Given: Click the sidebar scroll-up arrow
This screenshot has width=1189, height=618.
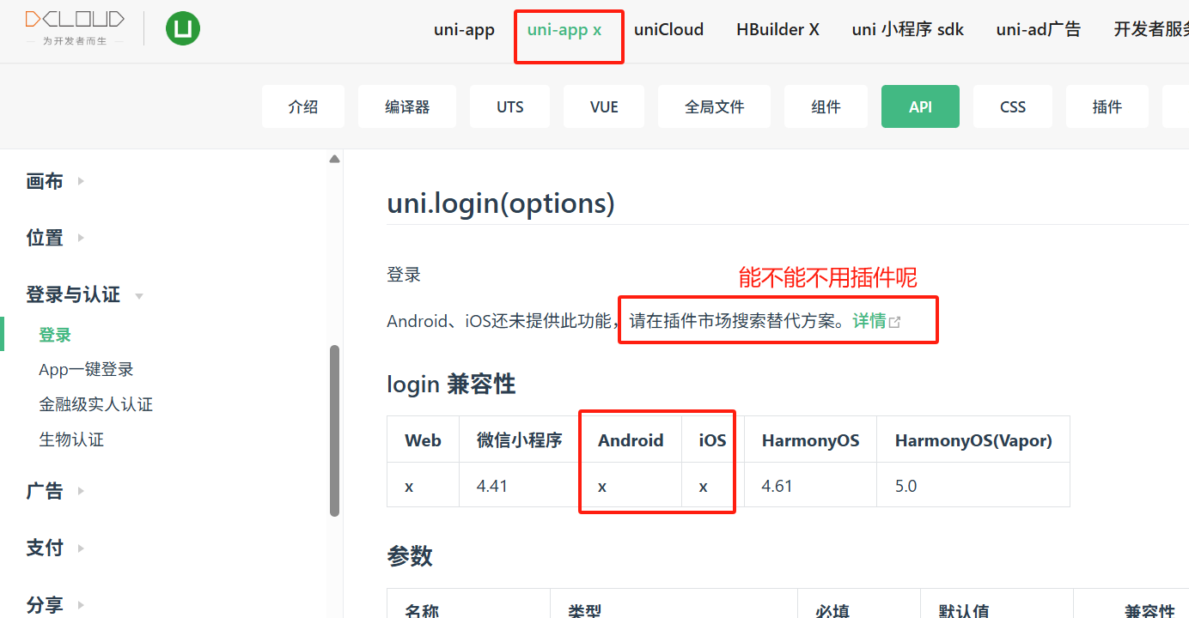Looking at the screenshot, I should (334, 159).
